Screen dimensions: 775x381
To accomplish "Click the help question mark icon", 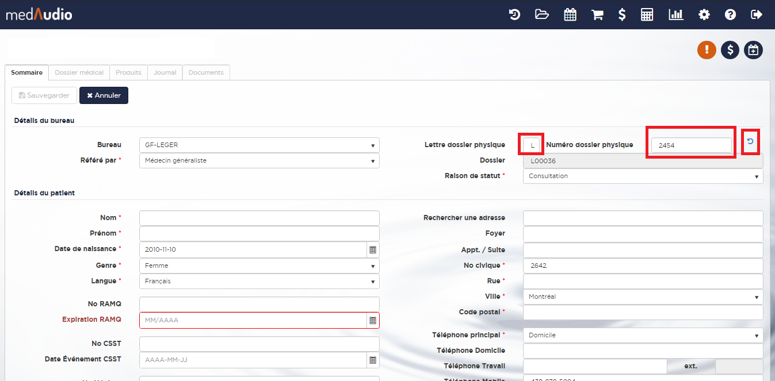I will pos(730,15).
